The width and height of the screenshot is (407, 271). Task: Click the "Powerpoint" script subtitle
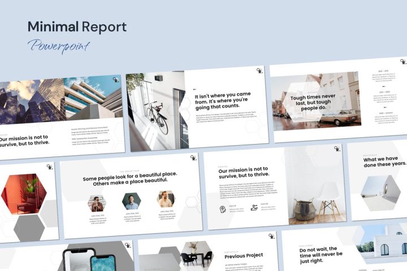pyautogui.click(x=58, y=46)
